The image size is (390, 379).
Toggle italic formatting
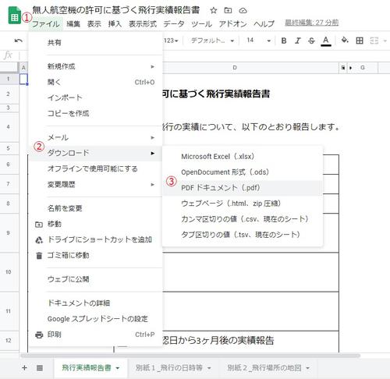coord(298,41)
